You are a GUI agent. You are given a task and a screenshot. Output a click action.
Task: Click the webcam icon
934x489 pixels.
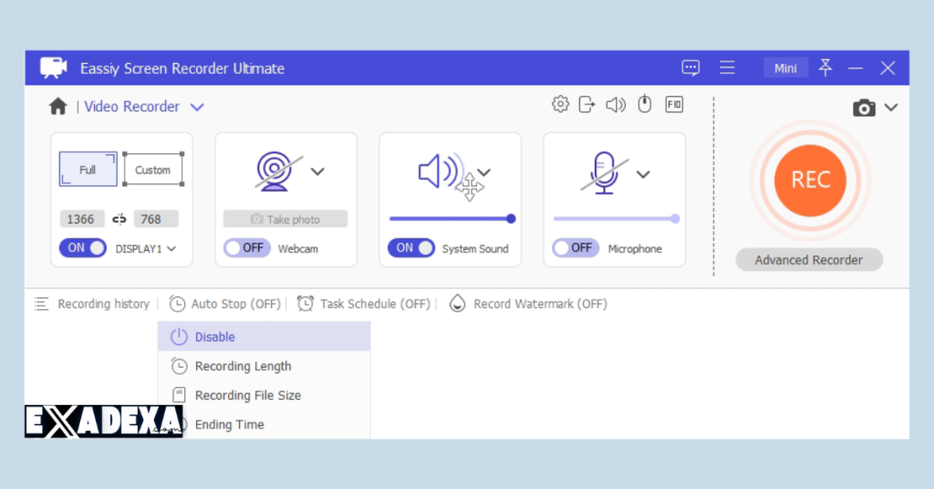coord(275,172)
